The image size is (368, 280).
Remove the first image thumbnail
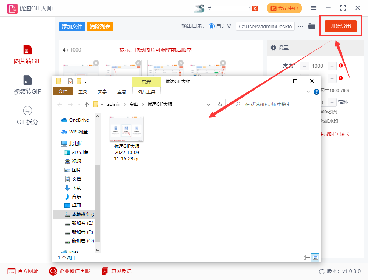tap(96, 63)
